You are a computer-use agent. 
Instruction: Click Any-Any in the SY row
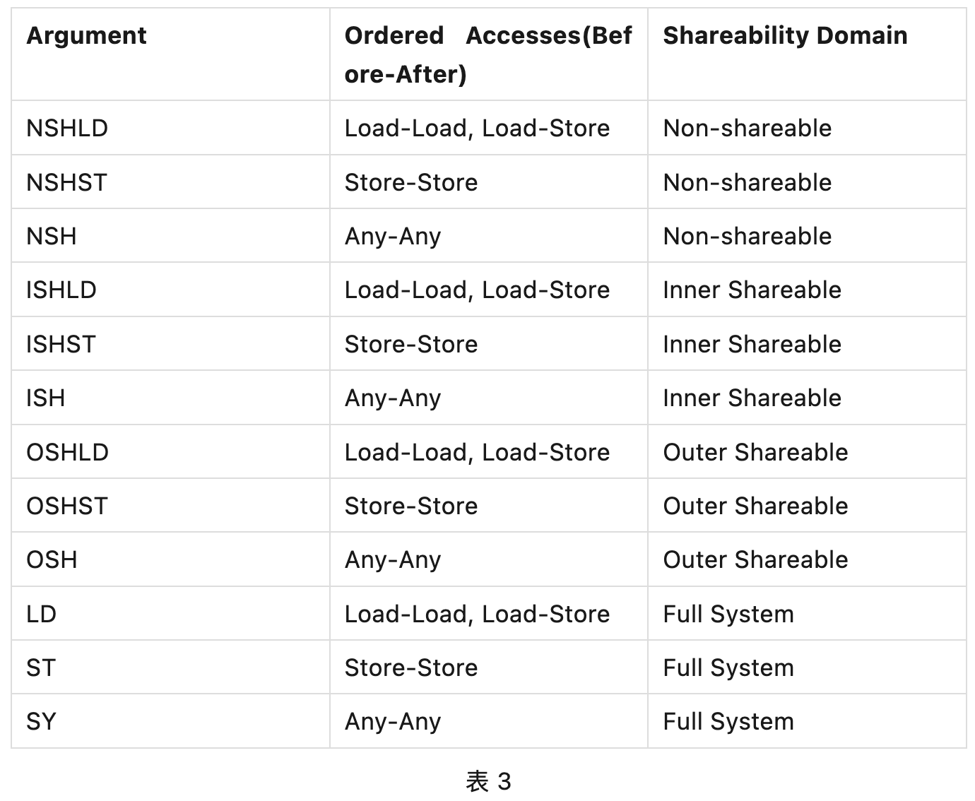point(392,721)
